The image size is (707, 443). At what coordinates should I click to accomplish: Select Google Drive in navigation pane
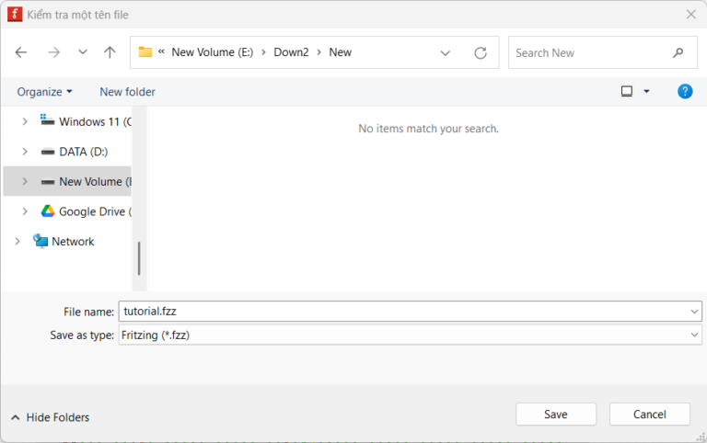point(87,211)
